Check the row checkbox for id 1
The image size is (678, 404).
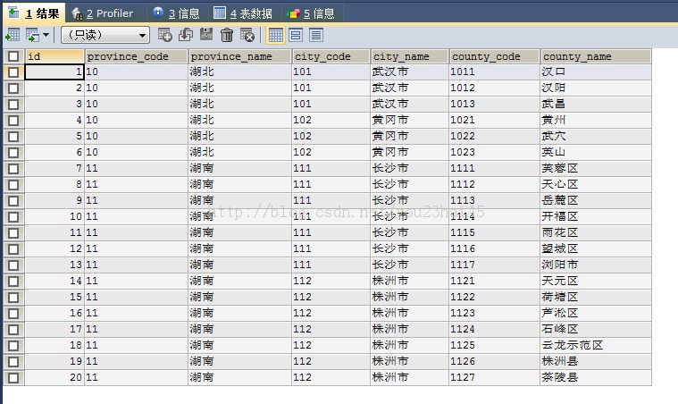tap(13, 72)
